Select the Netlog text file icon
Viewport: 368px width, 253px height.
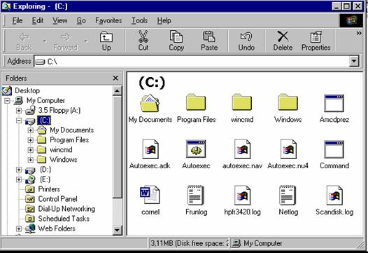[x=288, y=195]
